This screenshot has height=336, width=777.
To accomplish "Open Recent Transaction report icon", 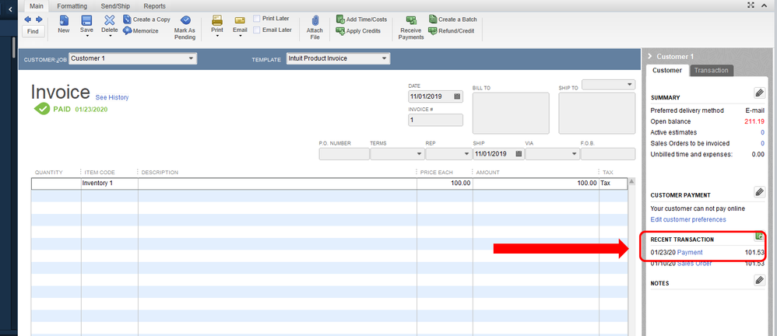I will click(x=759, y=237).
